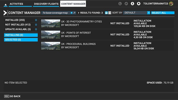Click the ESC key icon
The image size is (178, 100).
7,96
